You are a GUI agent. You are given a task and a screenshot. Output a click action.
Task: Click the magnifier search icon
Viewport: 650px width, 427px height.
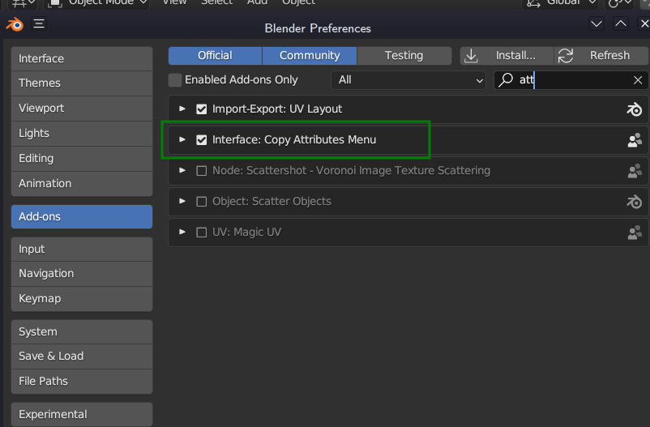coord(505,79)
